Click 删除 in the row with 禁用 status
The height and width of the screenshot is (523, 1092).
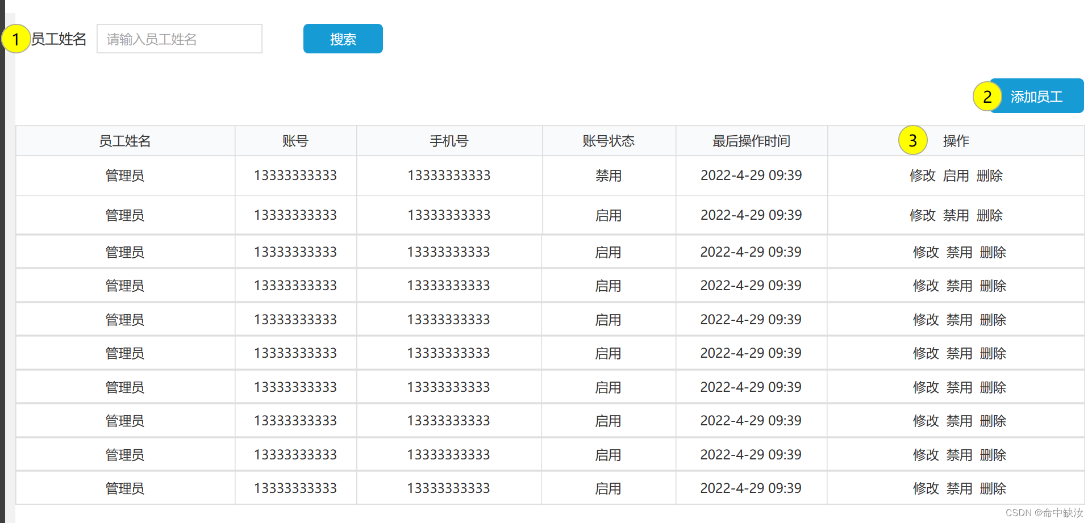[x=989, y=175]
